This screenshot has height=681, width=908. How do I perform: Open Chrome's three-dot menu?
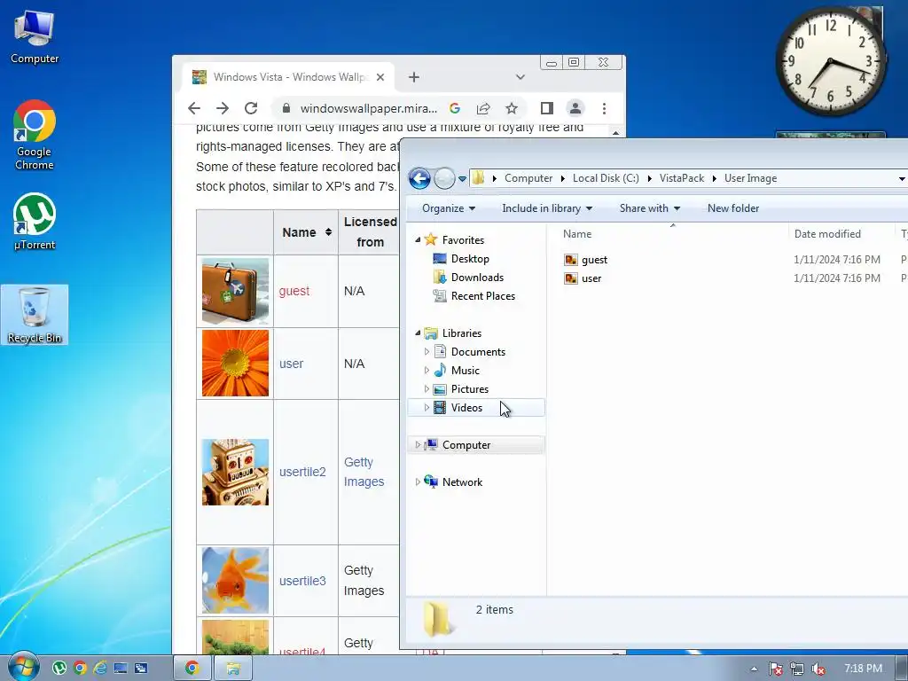tap(604, 108)
